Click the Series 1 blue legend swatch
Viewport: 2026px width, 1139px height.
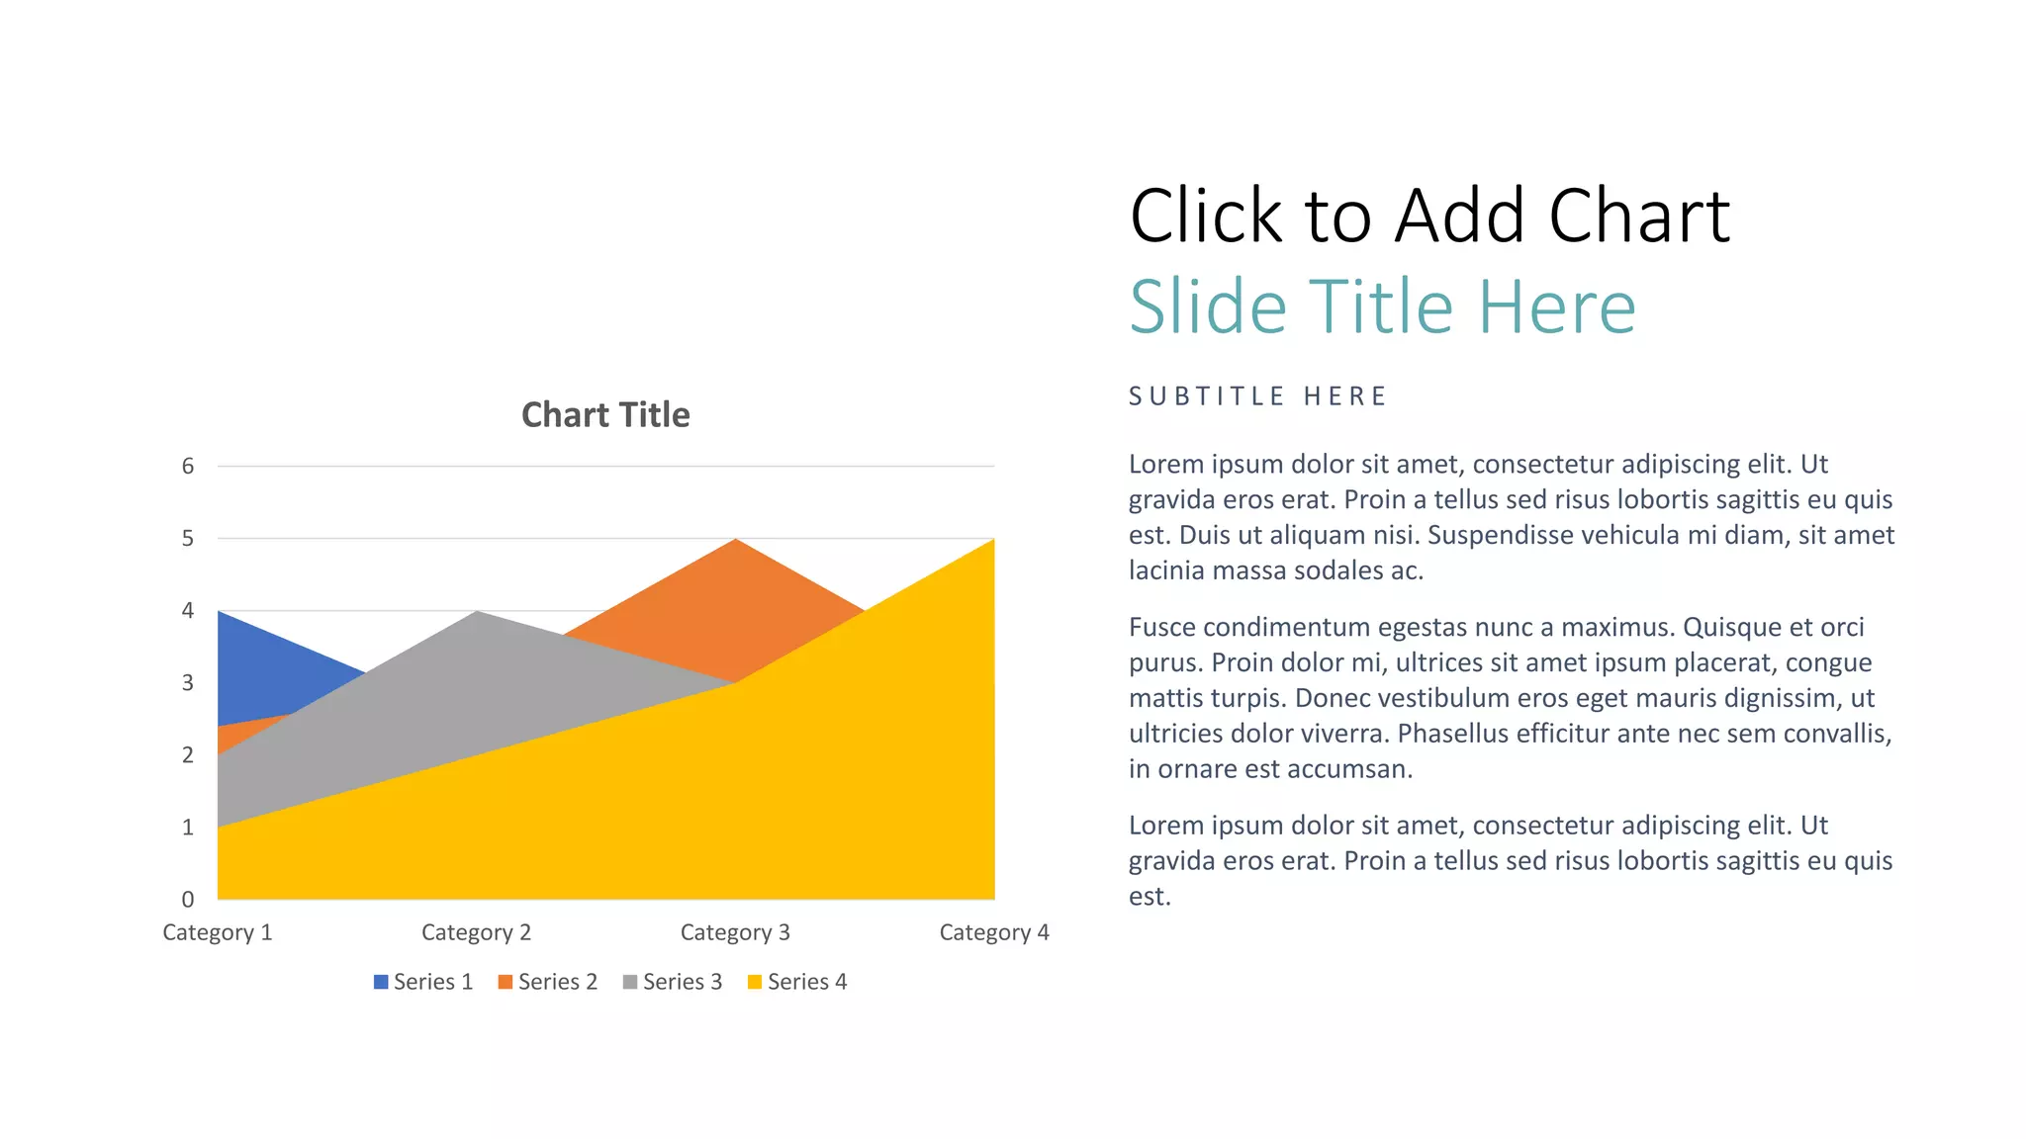click(381, 982)
